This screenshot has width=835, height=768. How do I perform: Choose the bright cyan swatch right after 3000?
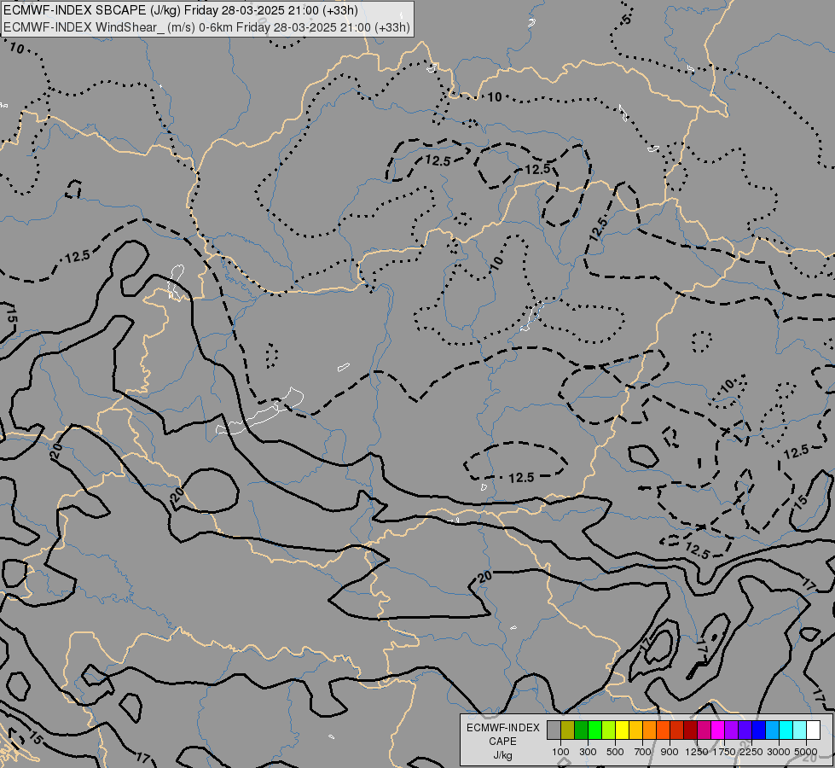coord(786,730)
